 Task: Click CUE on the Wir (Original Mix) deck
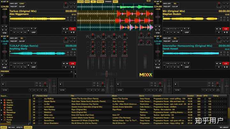coord(226,29)
